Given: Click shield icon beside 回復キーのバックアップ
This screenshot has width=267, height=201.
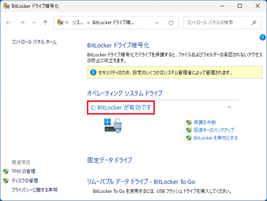Looking at the screenshot, I should pyautogui.click(x=189, y=130).
